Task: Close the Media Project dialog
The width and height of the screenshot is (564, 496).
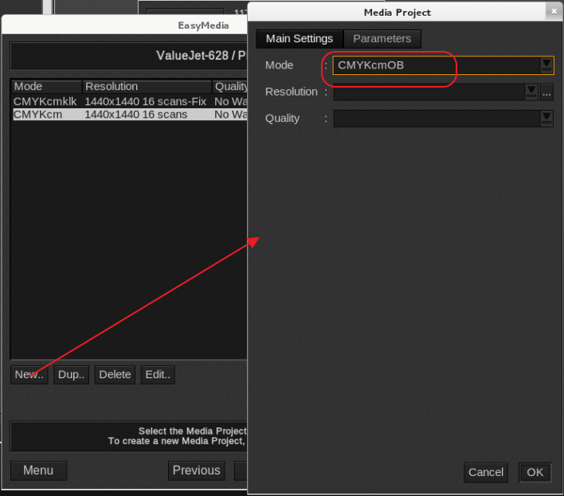Action: click(553, 11)
